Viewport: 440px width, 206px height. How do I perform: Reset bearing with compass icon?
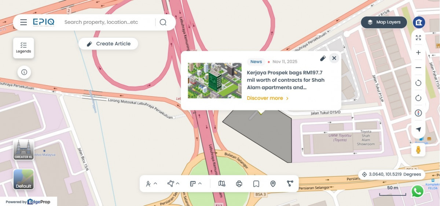418,113
